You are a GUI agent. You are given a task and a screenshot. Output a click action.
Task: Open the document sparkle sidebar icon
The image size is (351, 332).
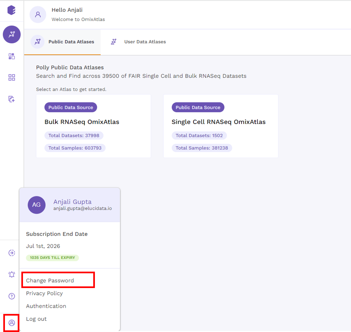pos(11,99)
